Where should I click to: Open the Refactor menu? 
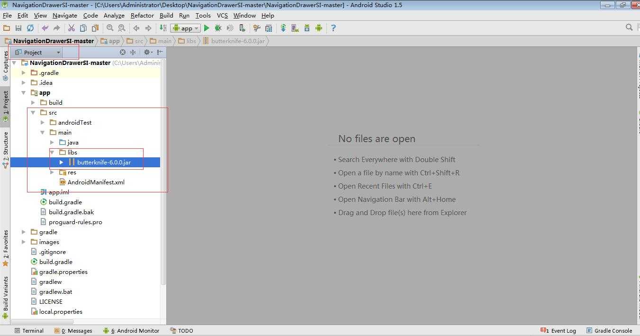click(x=142, y=15)
